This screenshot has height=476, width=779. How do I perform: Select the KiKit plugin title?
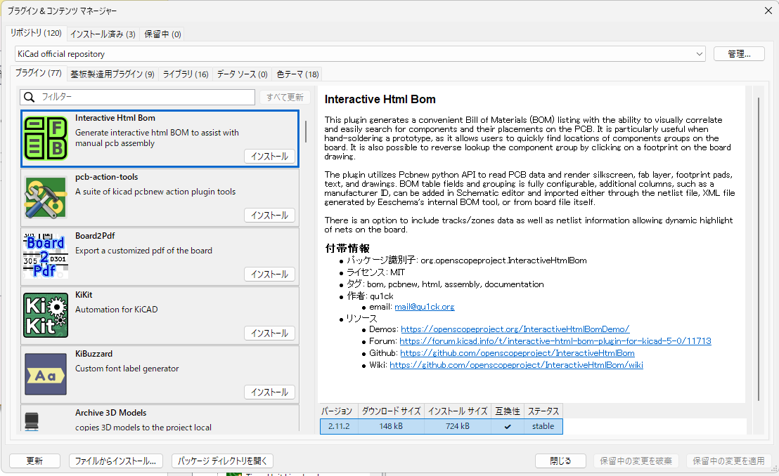pos(84,295)
